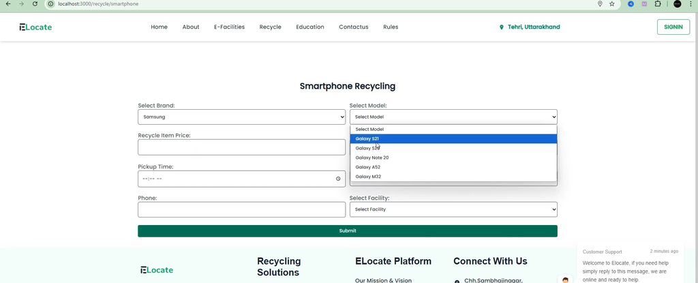The image size is (698, 283).
Task: Open the blue browser extension icon
Action: [631, 3]
